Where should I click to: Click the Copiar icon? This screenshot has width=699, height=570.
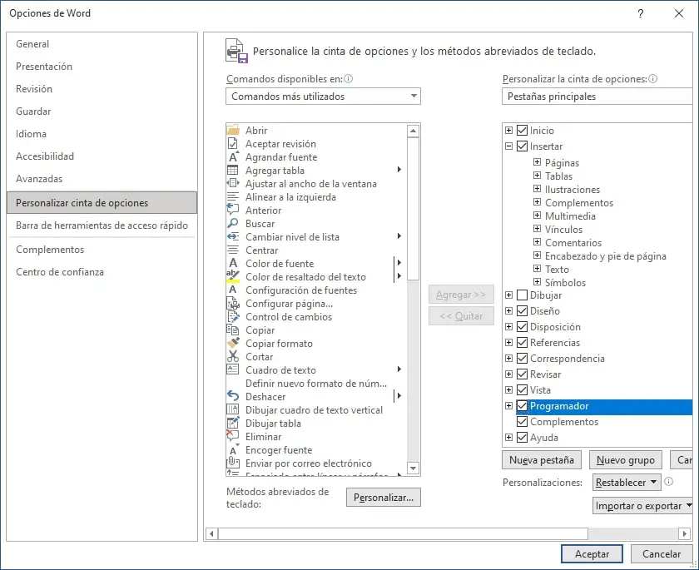233,330
